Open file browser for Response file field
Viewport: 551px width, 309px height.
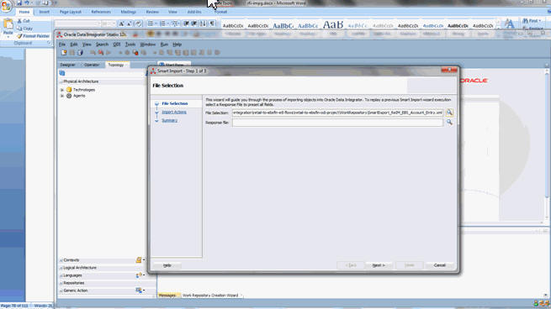point(449,123)
